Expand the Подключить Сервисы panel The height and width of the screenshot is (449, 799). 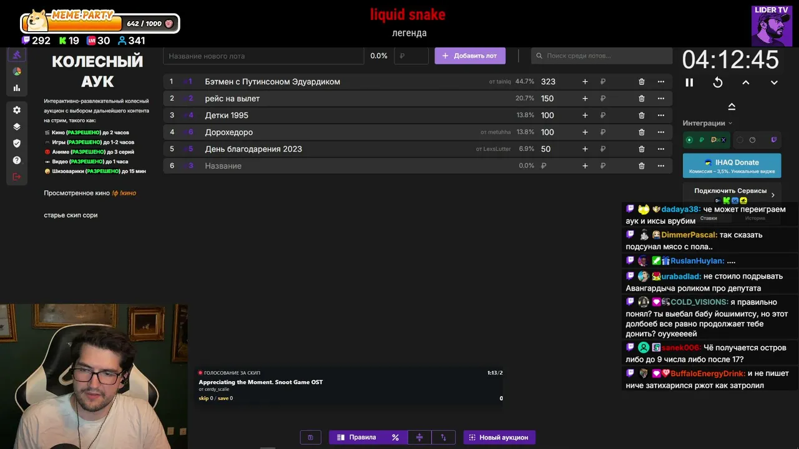click(732, 195)
